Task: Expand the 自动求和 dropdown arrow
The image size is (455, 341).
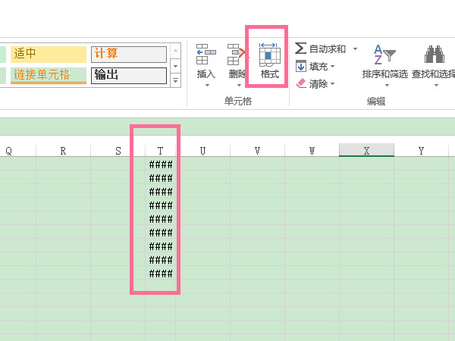Action: 353,49
